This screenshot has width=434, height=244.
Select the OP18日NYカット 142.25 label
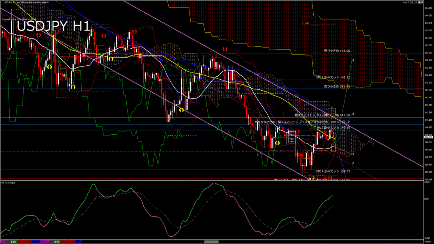coord(333,78)
